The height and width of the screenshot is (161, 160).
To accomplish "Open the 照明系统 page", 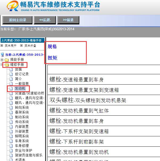I will (x=22, y=136).
